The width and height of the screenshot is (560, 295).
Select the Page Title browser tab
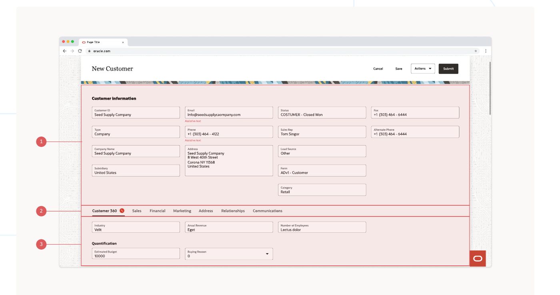[x=103, y=42]
